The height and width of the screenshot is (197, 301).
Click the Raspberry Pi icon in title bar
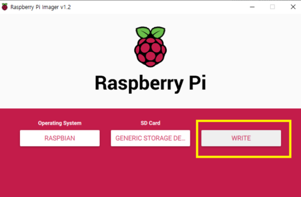click(x=5, y=7)
